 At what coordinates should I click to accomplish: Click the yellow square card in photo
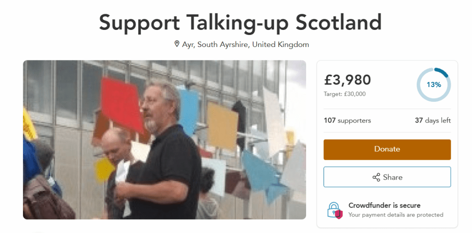[x=223, y=126]
